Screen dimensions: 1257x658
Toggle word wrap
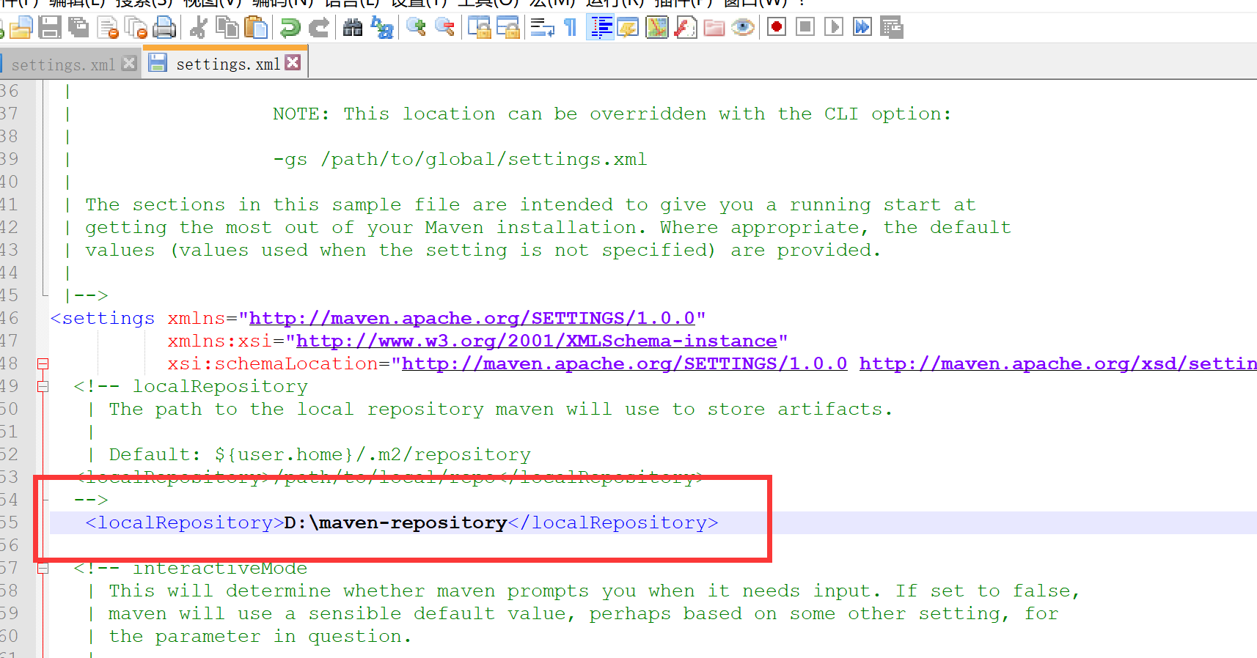click(x=542, y=28)
